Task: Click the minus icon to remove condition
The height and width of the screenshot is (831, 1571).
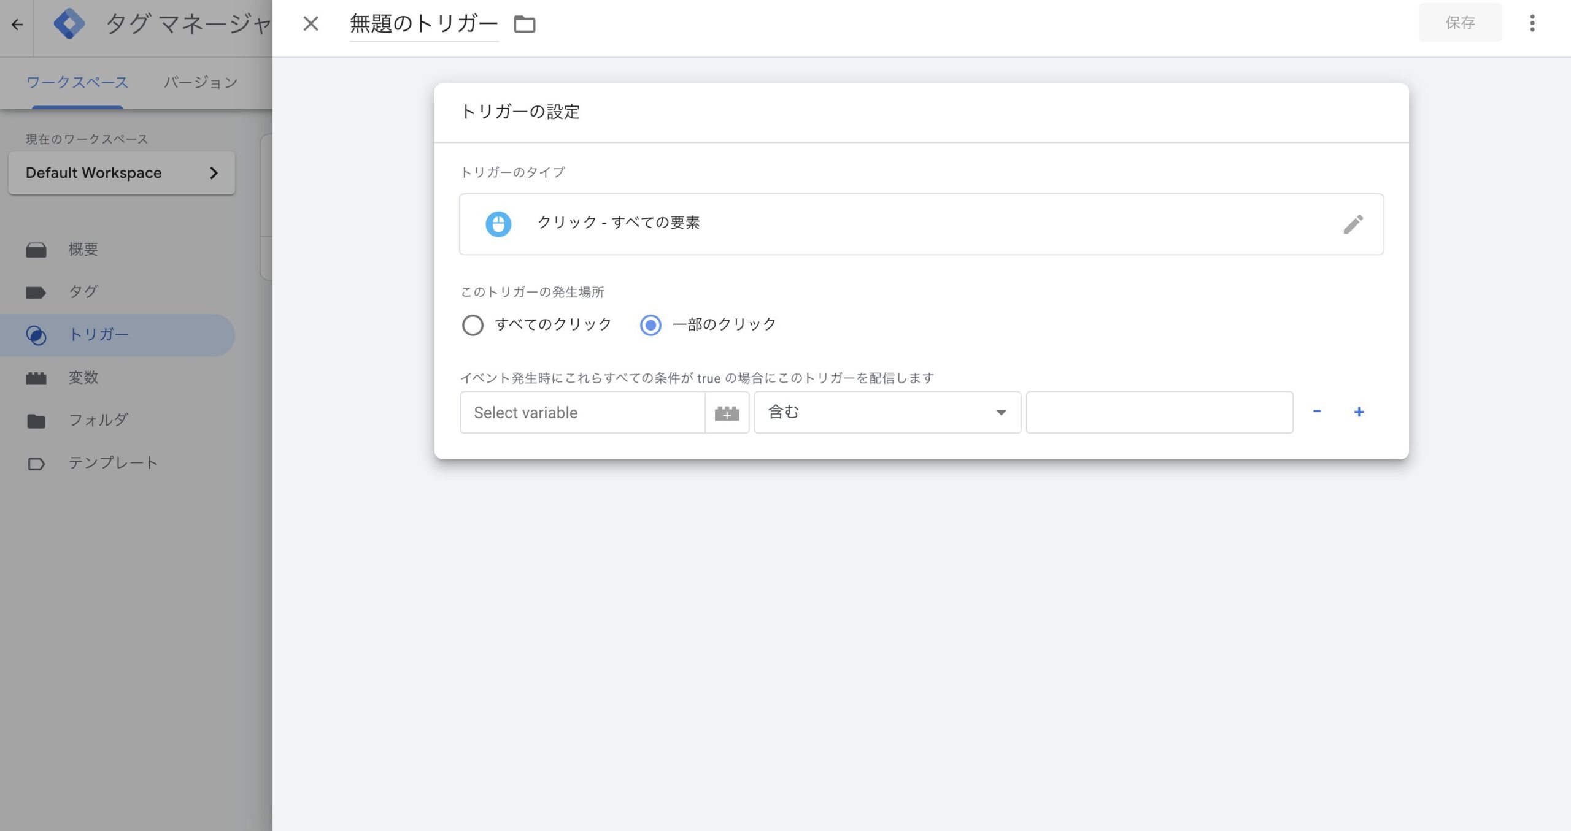Action: 1316,412
